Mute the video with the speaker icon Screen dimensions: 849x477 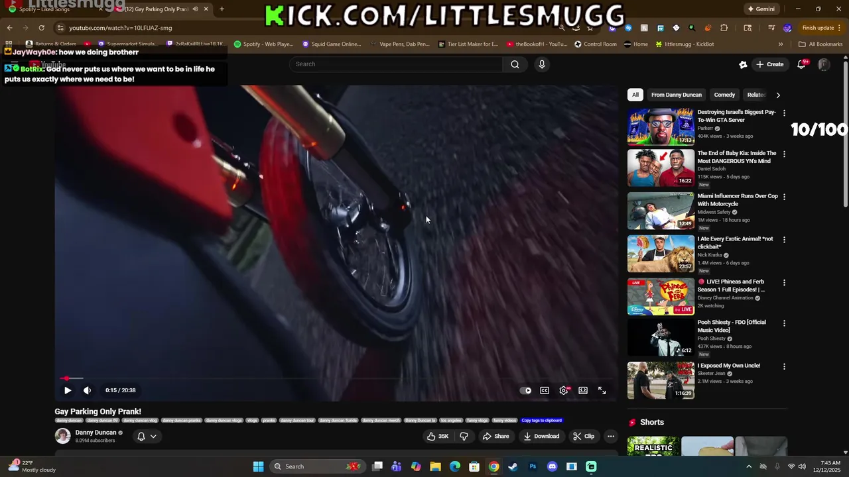pyautogui.click(x=87, y=390)
